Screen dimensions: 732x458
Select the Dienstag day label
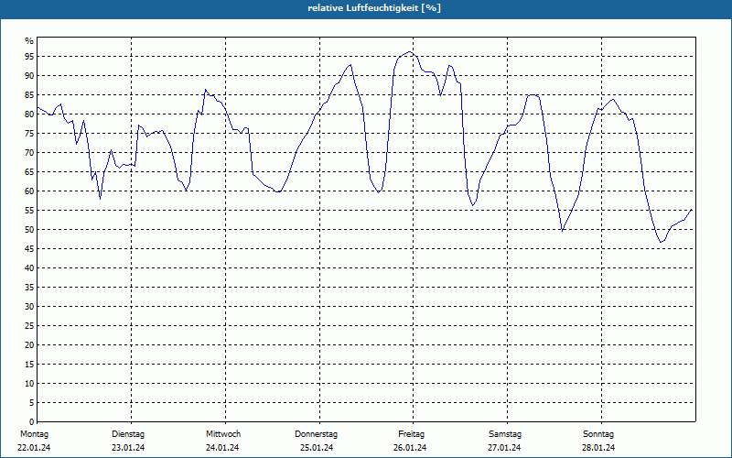click(x=128, y=434)
